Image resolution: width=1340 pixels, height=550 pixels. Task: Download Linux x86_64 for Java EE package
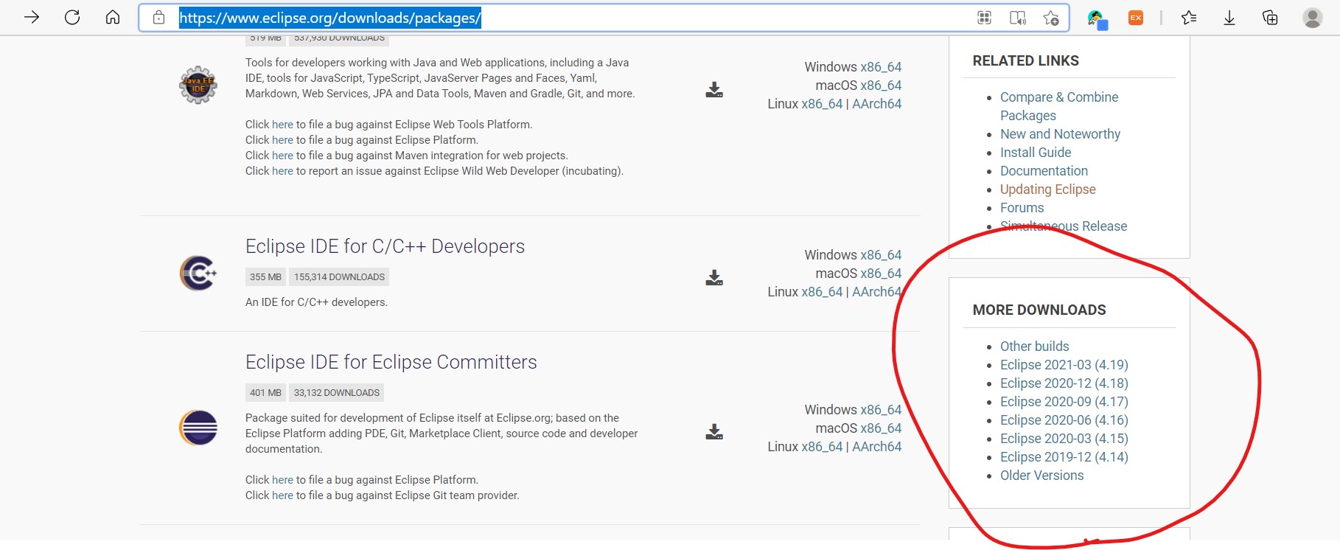(x=822, y=104)
